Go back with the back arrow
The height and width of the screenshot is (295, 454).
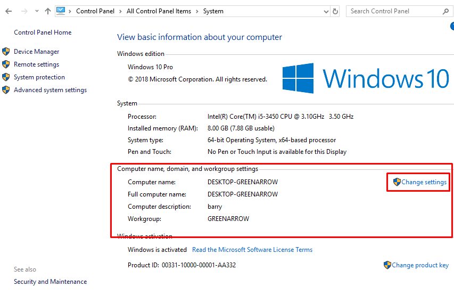pyautogui.click(x=9, y=11)
